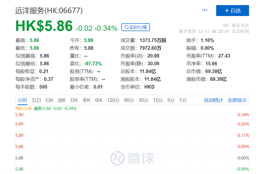Click the 成交额 value 7972.60万
The width and height of the screenshot is (261, 174).
(x=150, y=48)
